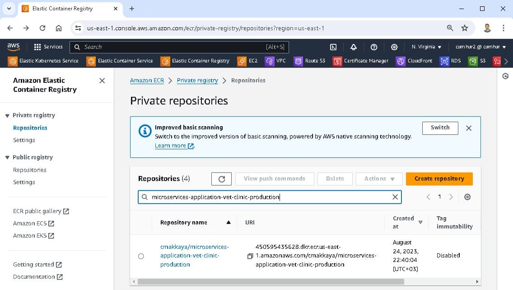Open the Services menu
The height and width of the screenshot is (290, 513).
click(48, 47)
